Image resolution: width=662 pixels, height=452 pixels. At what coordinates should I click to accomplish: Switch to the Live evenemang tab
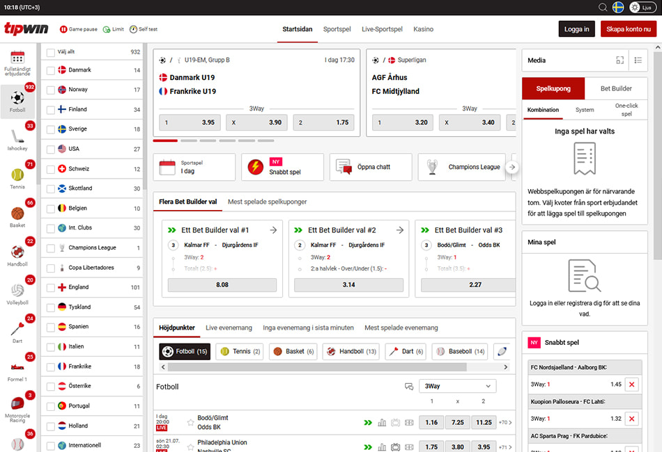(229, 328)
